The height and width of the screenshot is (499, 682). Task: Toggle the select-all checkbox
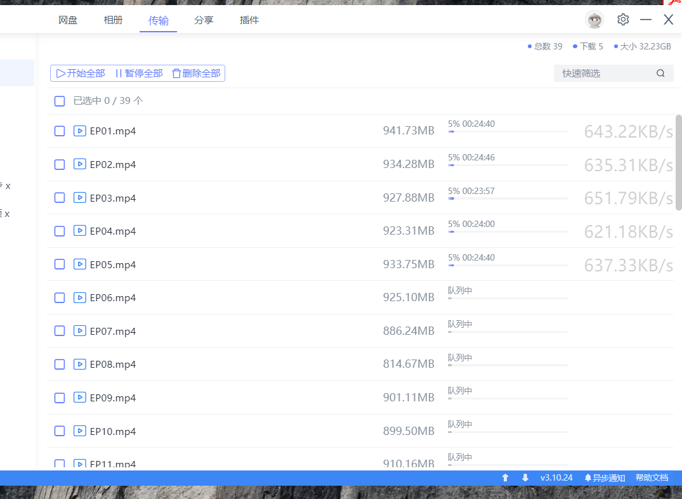pos(60,101)
